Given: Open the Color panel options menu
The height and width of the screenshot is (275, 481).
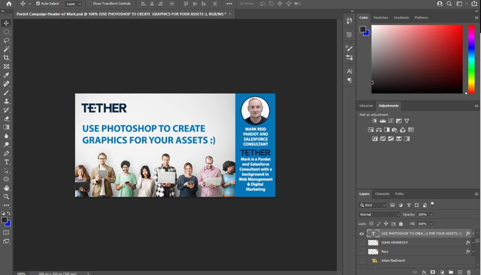Looking at the screenshot, I should click(x=476, y=18).
